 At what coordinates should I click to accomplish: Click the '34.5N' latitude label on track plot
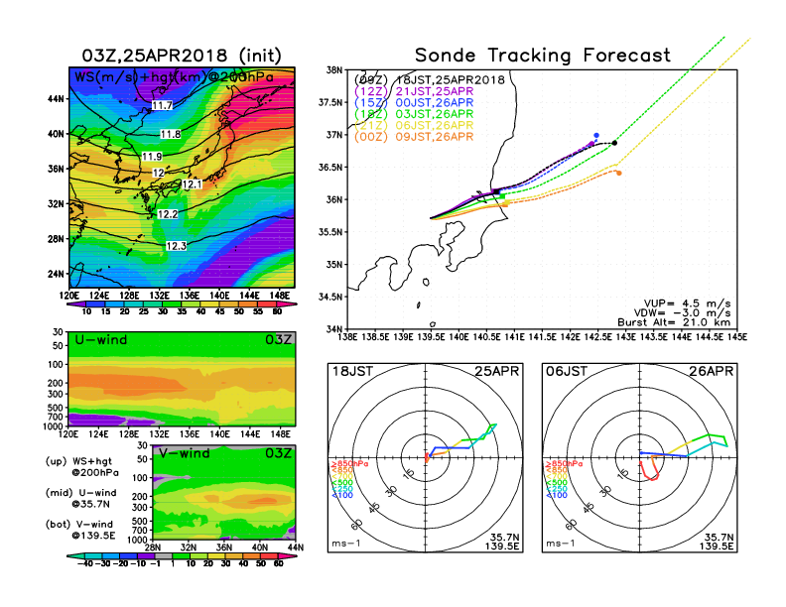tap(330, 297)
